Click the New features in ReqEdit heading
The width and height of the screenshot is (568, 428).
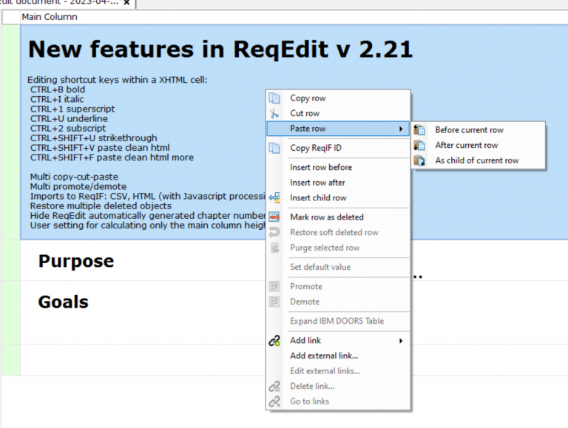tap(220, 49)
